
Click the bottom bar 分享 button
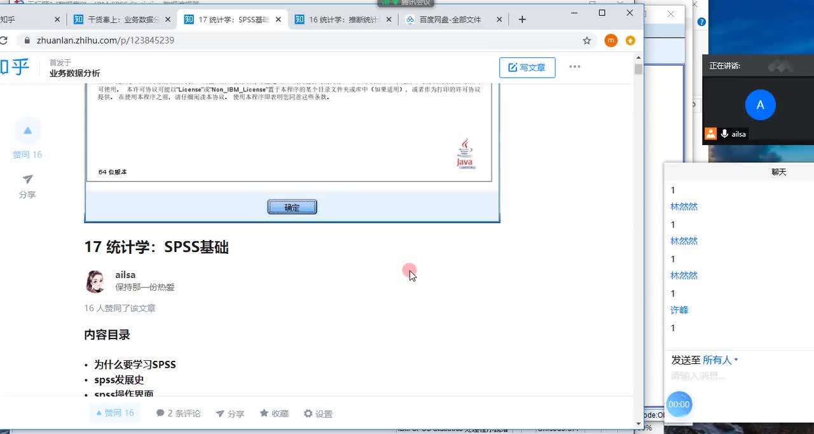click(x=230, y=414)
